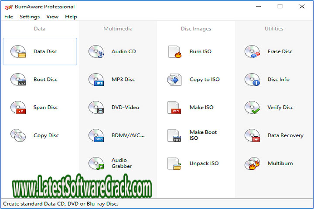Image resolution: width=314 pixels, height=209 pixels.
Task: Open the Help menu
Action: click(71, 17)
